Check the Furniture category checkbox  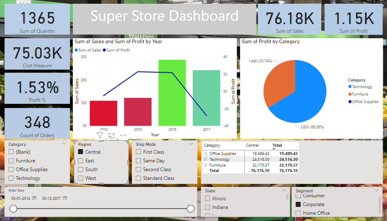point(11,161)
